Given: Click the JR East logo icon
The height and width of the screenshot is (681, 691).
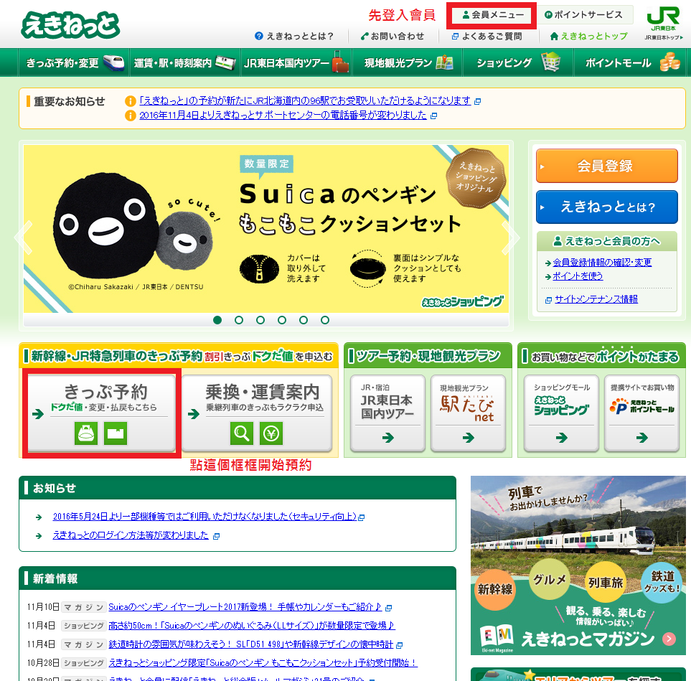Looking at the screenshot, I should [x=663, y=19].
